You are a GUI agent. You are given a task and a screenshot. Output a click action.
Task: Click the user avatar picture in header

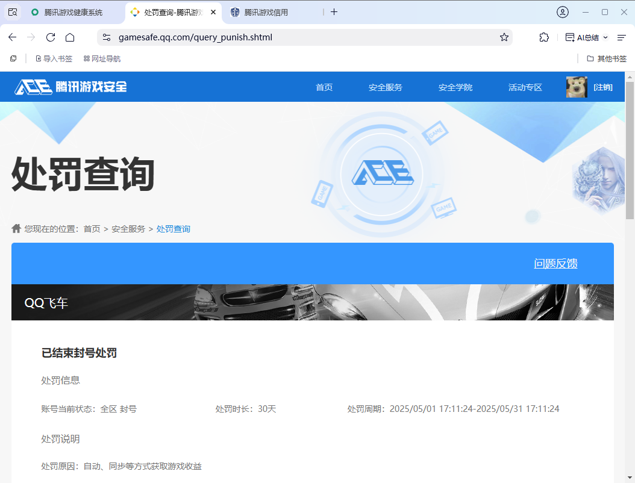[577, 87]
